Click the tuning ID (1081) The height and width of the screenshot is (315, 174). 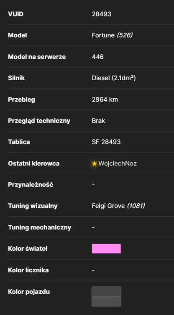click(x=136, y=206)
